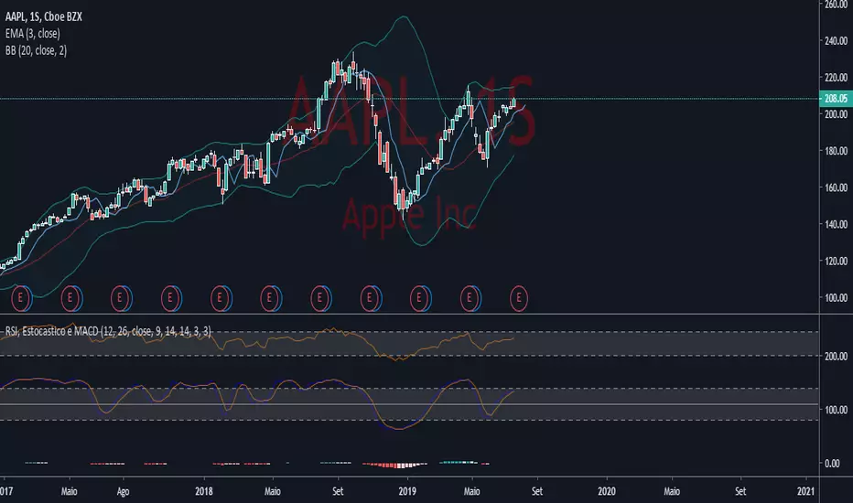Click the Maio label just after 2019
This screenshot has width=853, height=503.
471,492
